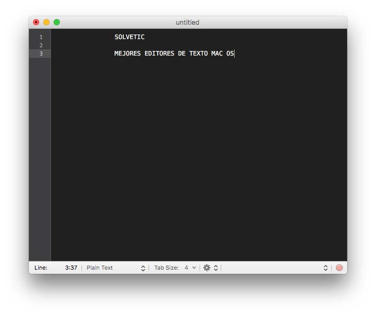Click the word EDITORES on line 3
The width and height of the screenshot is (376, 315).
coord(159,53)
